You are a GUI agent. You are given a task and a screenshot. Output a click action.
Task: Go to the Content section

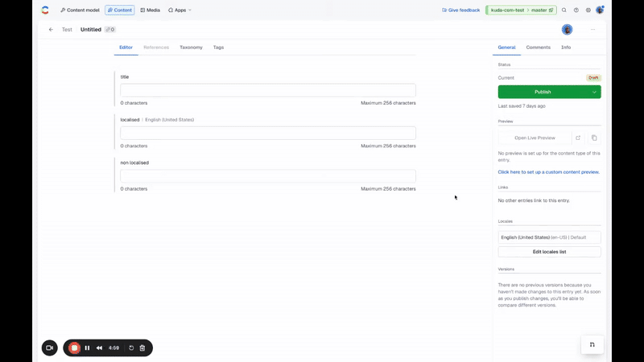(119, 10)
